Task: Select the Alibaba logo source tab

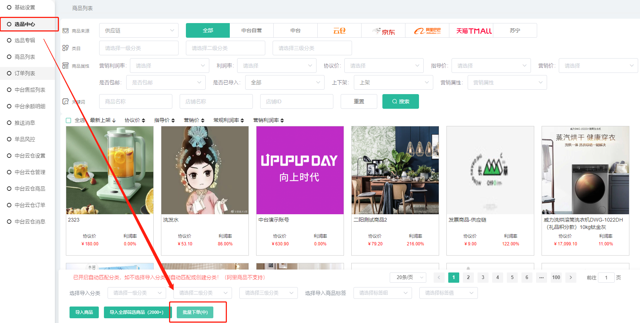Action: pyautogui.click(x=427, y=30)
